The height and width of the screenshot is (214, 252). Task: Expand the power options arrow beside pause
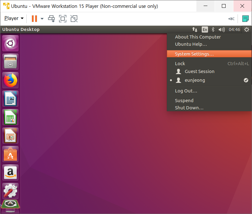tap(42, 18)
